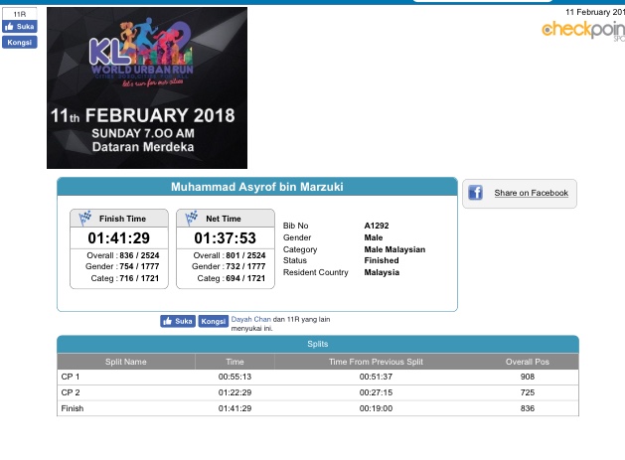This screenshot has height=460, width=625.
Task: Click the Time From Previous Split column header
Action: coord(376,362)
